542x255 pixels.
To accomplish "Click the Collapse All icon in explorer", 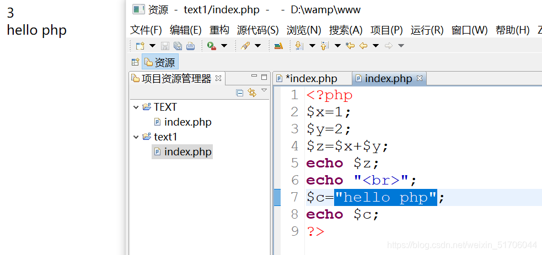I will pos(239,93).
